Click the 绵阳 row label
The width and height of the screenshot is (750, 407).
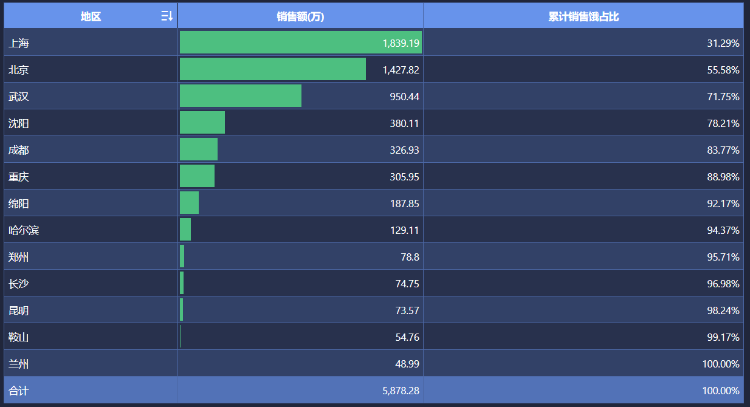click(x=19, y=203)
